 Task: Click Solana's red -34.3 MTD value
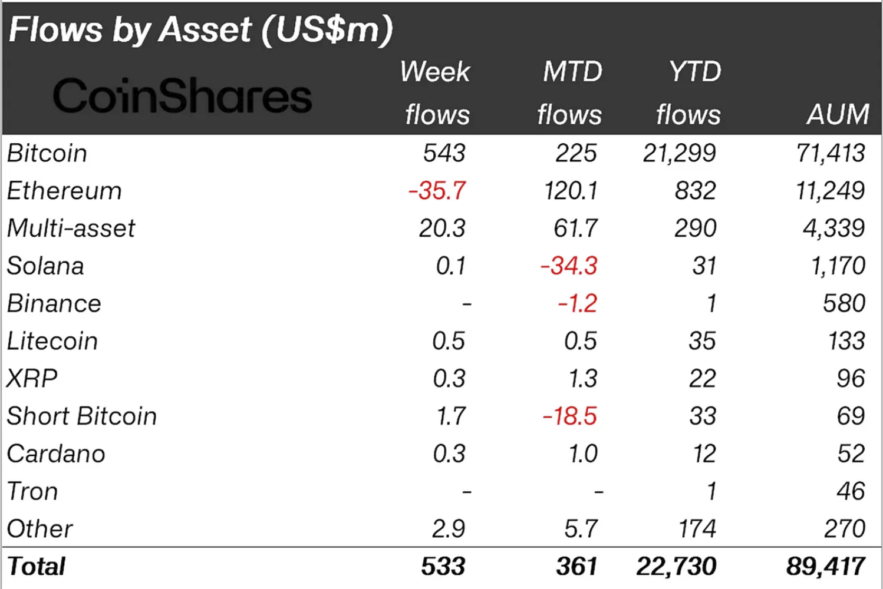coord(569,266)
